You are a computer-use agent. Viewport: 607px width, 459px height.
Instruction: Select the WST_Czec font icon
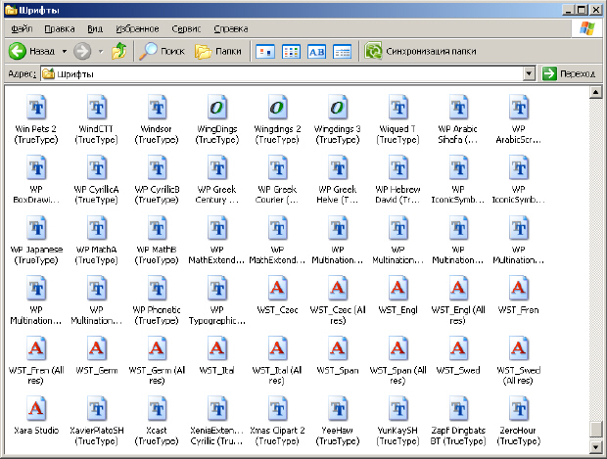[x=278, y=289]
